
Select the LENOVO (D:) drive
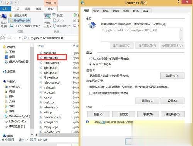tap(15, 121)
